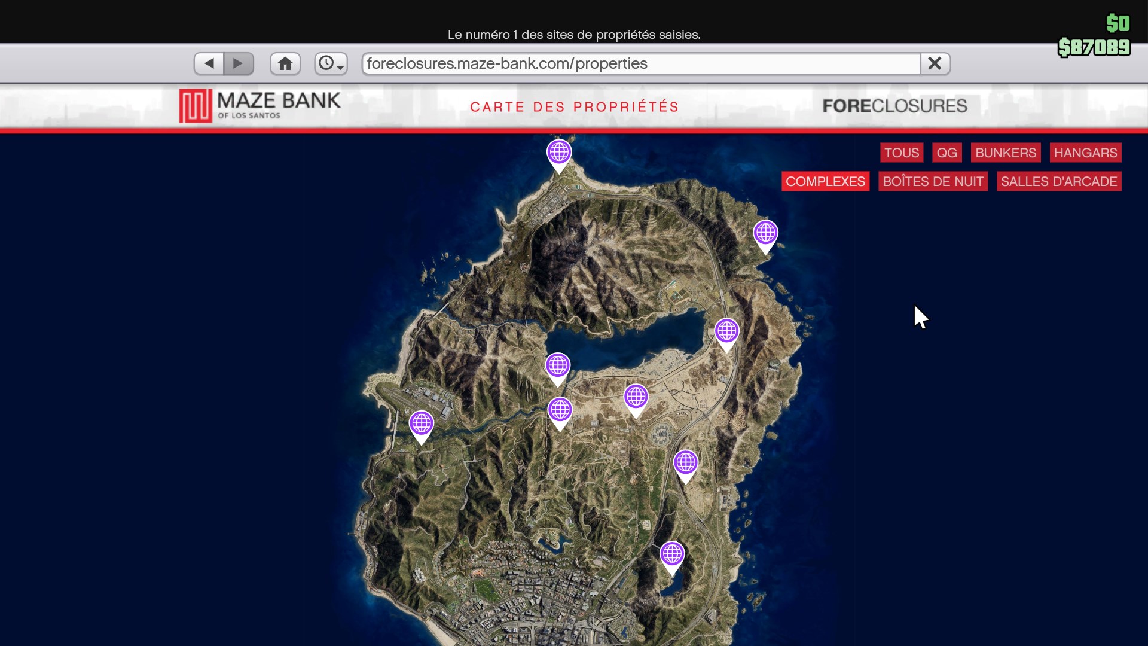1148x646 pixels.
Task: Pick the facility marker east of Alamo Sea
Action: tap(726, 331)
